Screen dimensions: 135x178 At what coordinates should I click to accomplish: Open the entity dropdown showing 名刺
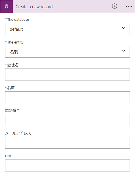click(x=67, y=52)
